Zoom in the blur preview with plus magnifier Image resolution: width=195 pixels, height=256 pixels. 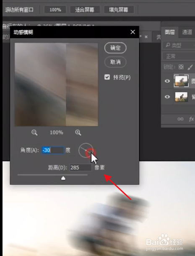[78, 132]
